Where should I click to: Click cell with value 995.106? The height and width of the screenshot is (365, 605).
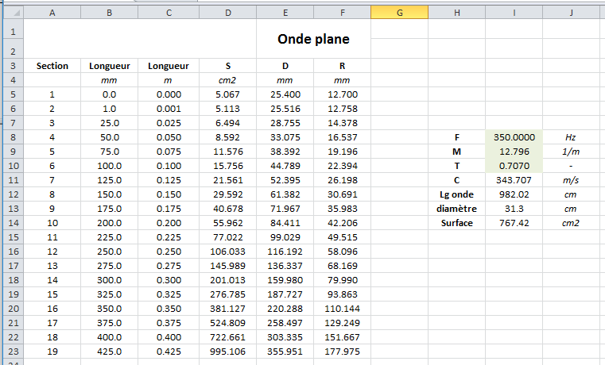click(x=228, y=352)
